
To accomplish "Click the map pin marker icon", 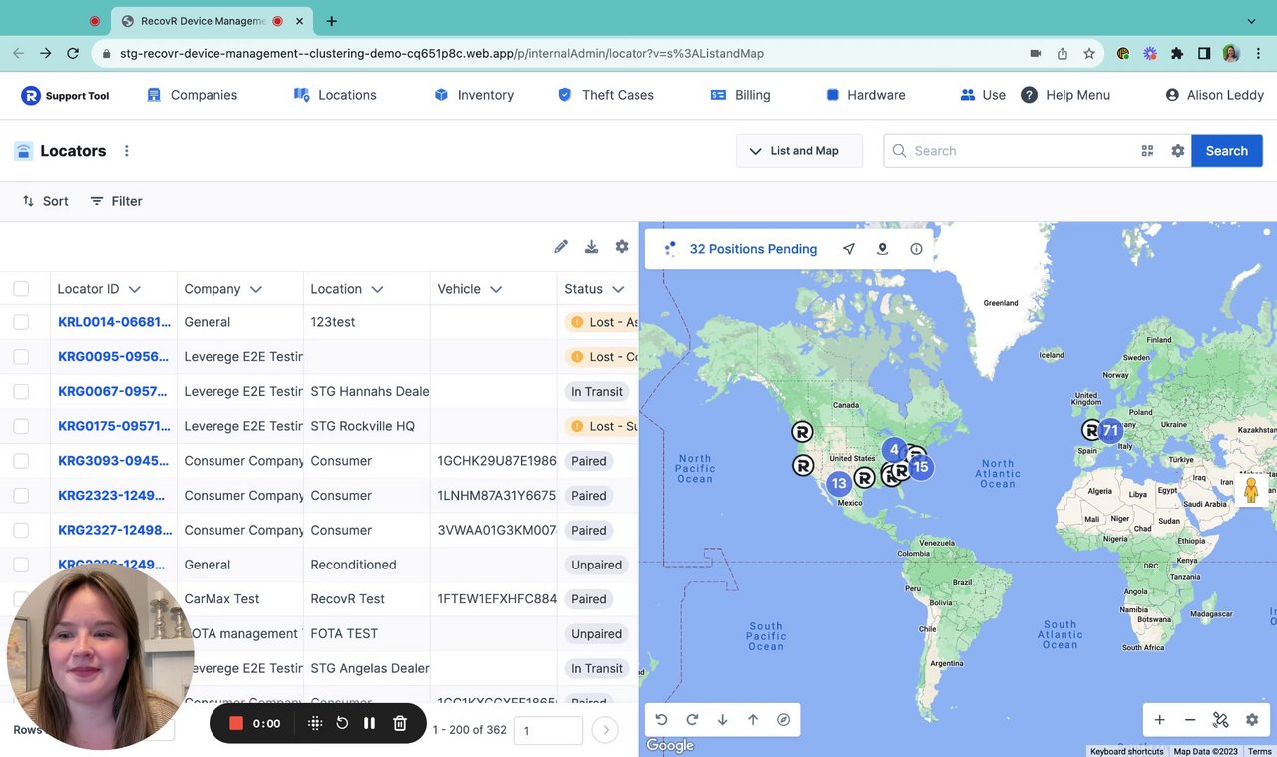I will (x=882, y=249).
